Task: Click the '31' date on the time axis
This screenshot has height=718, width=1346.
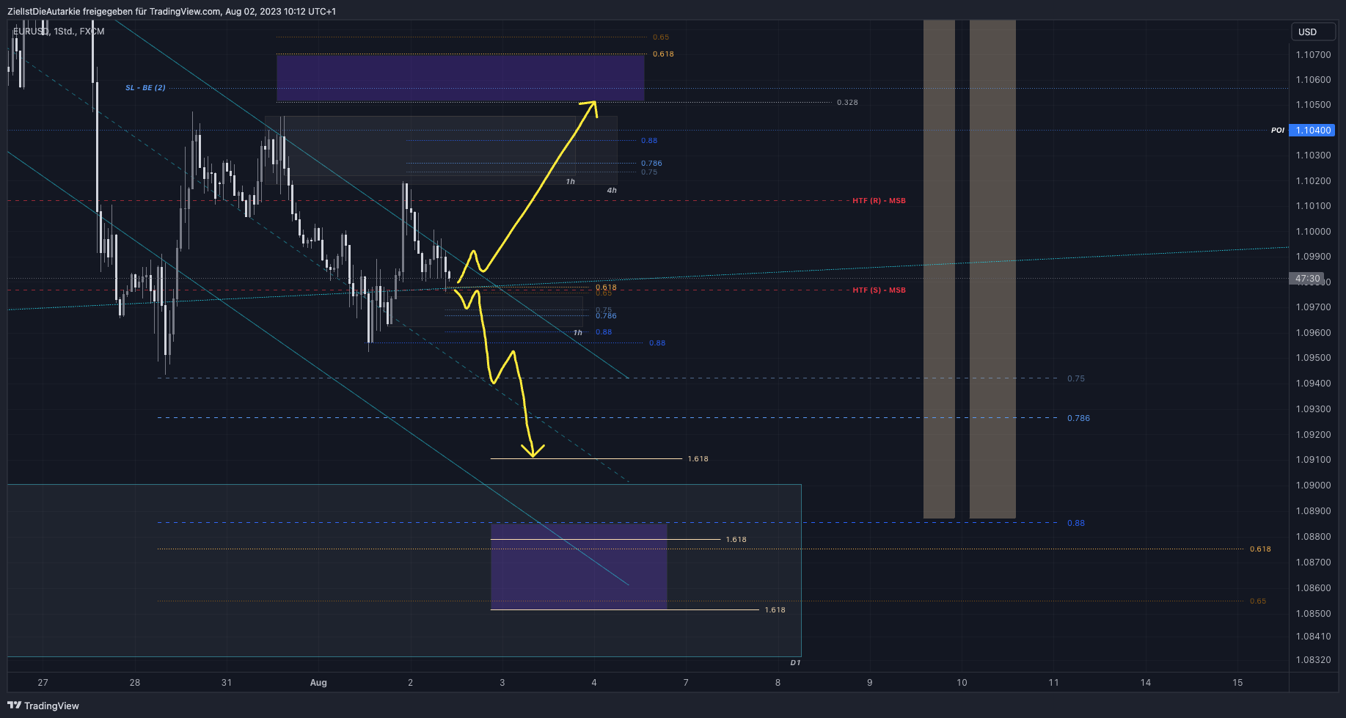Action: click(227, 683)
